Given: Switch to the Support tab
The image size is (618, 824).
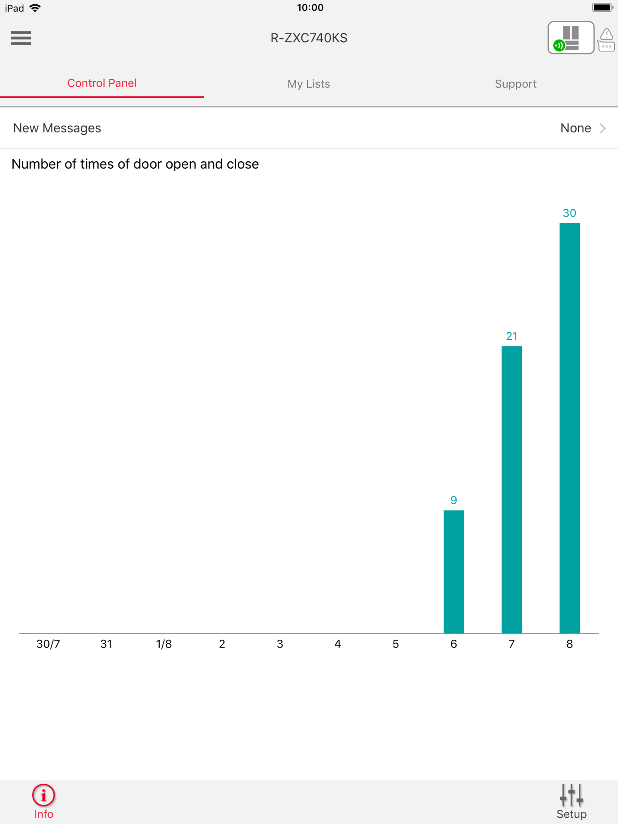Looking at the screenshot, I should (x=515, y=84).
